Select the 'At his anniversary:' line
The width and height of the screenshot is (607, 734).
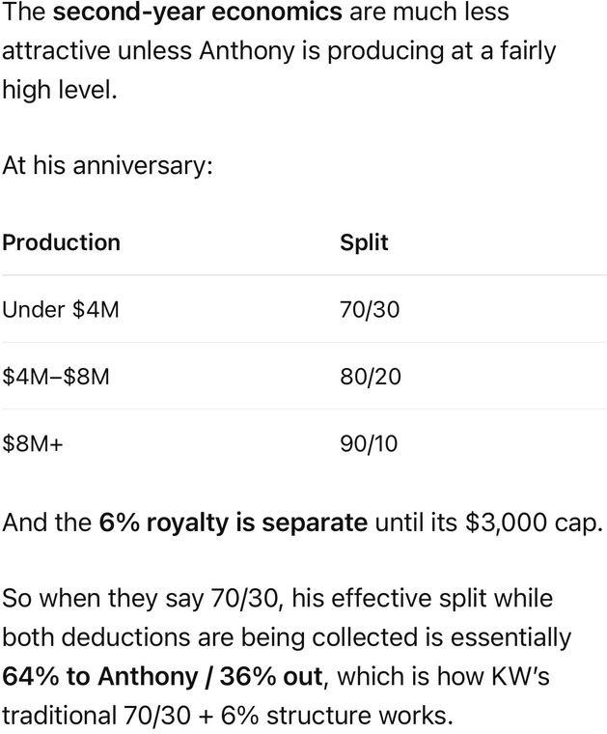[107, 166]
